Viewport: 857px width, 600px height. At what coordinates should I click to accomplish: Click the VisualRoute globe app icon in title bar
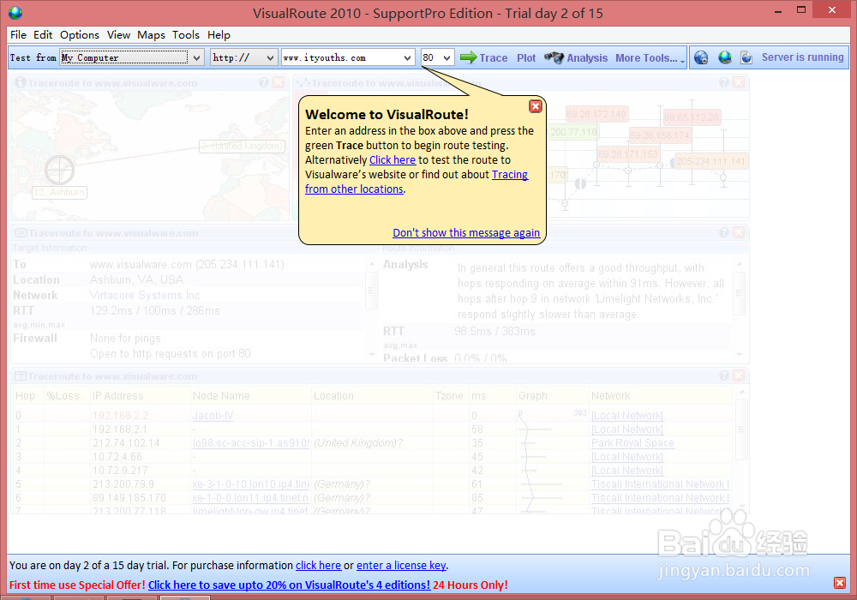(x=15, y=13)
